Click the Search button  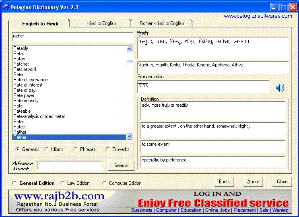tap(121, 165)
